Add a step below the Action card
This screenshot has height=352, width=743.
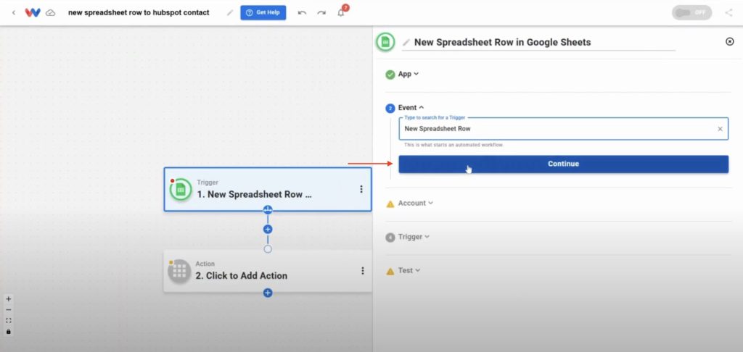(268, 293)
